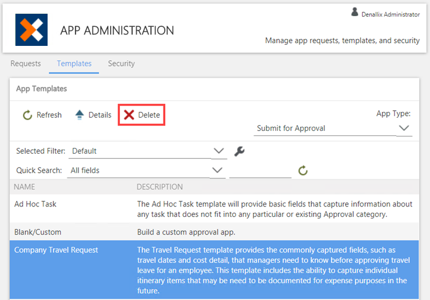Select the Templates tab

point(74,64)
